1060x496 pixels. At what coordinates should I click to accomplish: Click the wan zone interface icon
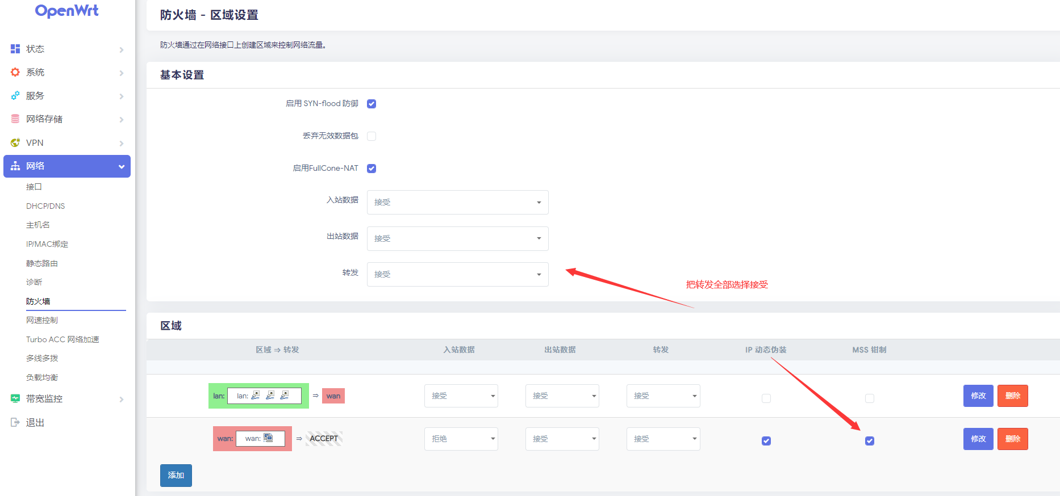(x=268, y=438)
